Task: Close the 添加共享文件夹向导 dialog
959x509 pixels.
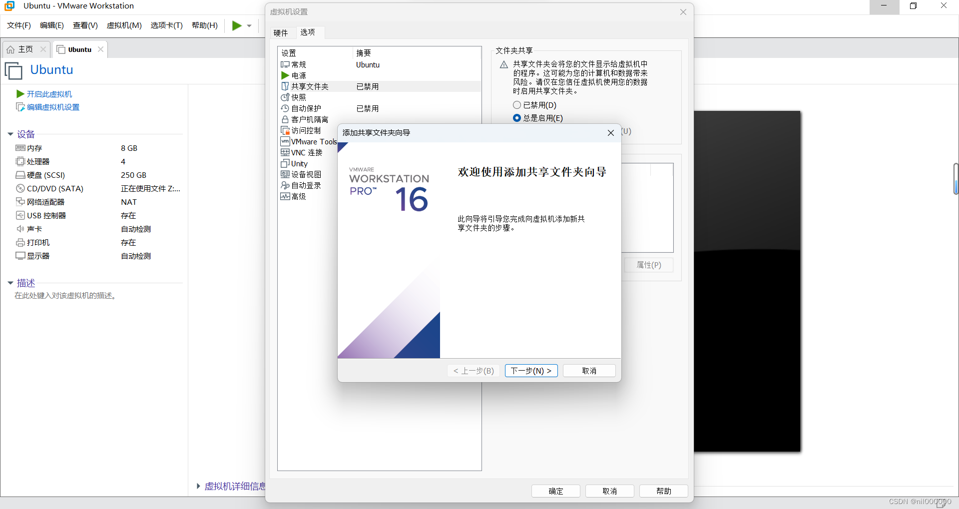Action: (610, 133)
